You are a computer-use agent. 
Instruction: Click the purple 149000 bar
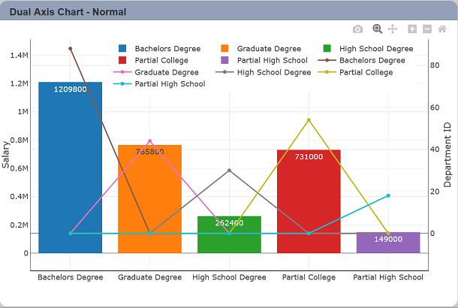pyautogui.click(x=388, y=243)
